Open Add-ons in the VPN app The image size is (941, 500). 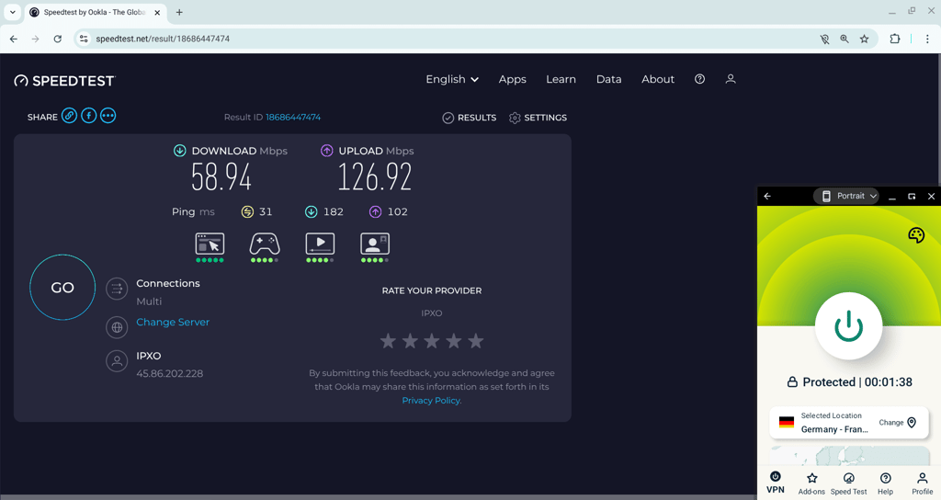coord(811,483)
